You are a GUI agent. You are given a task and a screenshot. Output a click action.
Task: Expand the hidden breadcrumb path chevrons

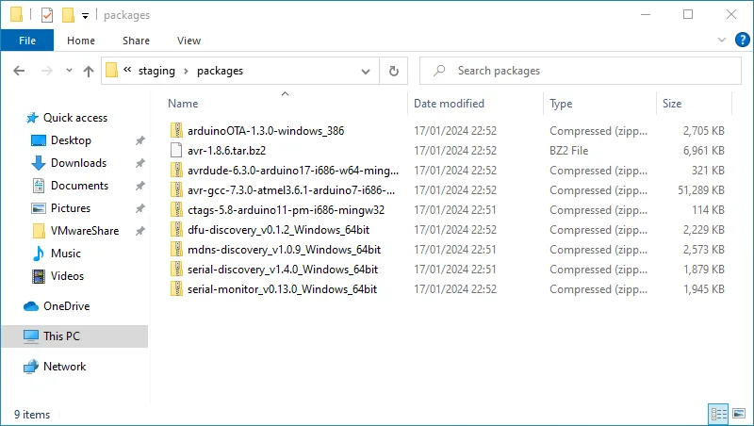coord(127,70)
